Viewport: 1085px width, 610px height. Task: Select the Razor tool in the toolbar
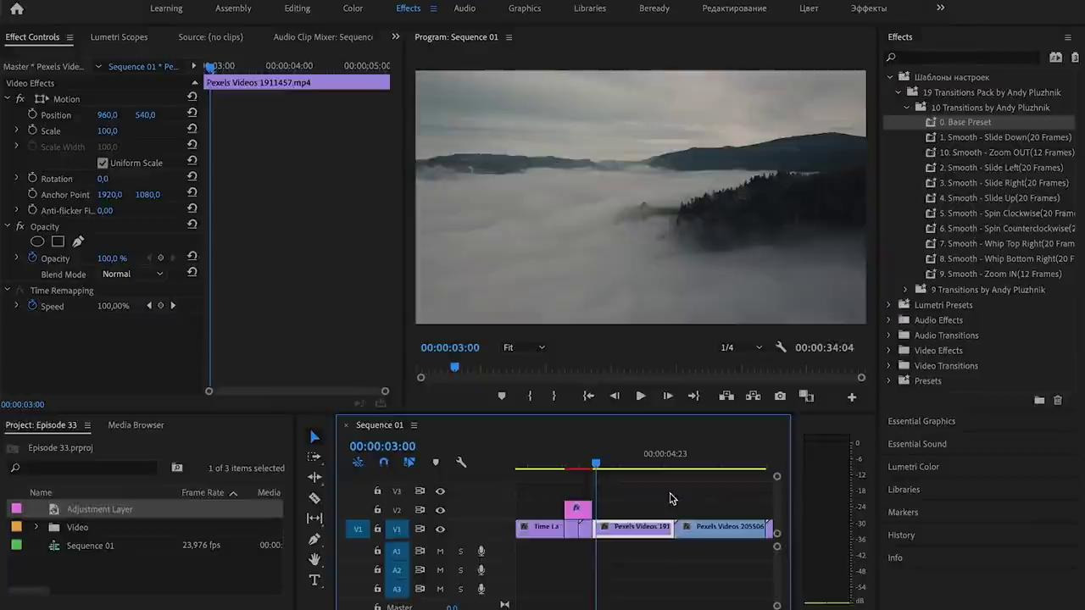click(x=314, y=498)
